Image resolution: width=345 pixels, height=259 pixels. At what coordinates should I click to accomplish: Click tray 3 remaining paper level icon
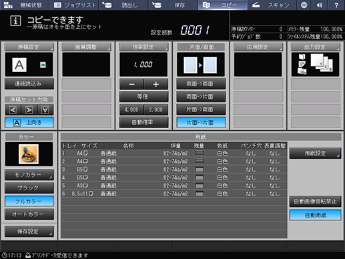[x=200, y=170]
